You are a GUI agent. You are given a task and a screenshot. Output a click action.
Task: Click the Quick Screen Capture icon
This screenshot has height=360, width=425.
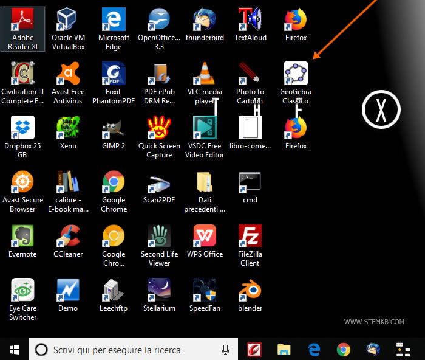(159, 137)
